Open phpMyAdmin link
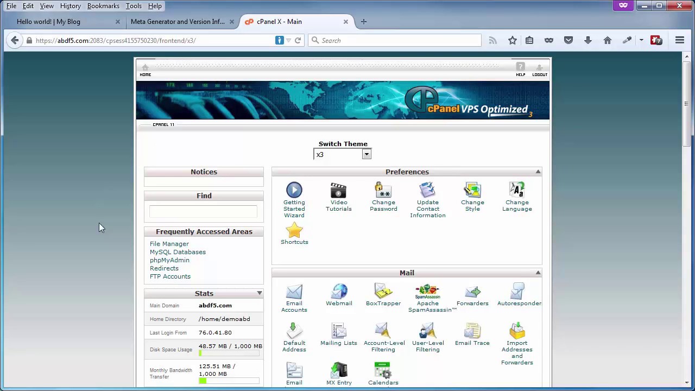Image resolution: width=695 pixels, height=391 pixels. point(169,260)
